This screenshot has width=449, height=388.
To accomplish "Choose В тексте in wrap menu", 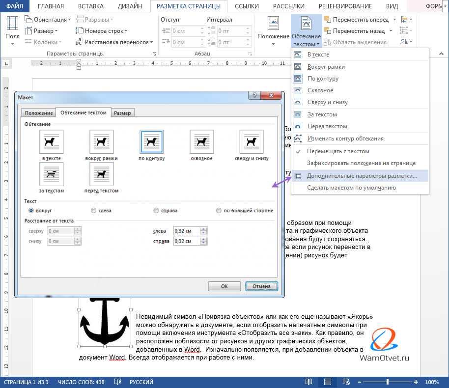I will tap(360, 55).
